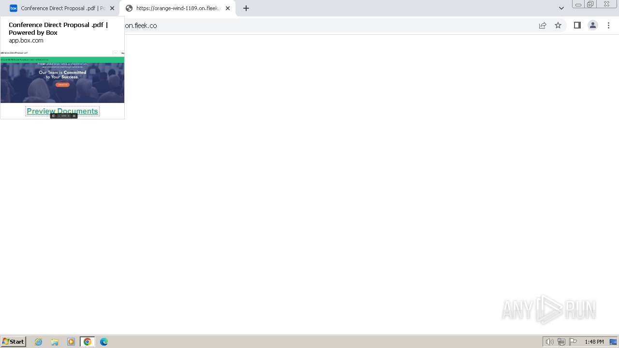Switch to the orange-wind-1189 fleek tab

click(177, 8)
